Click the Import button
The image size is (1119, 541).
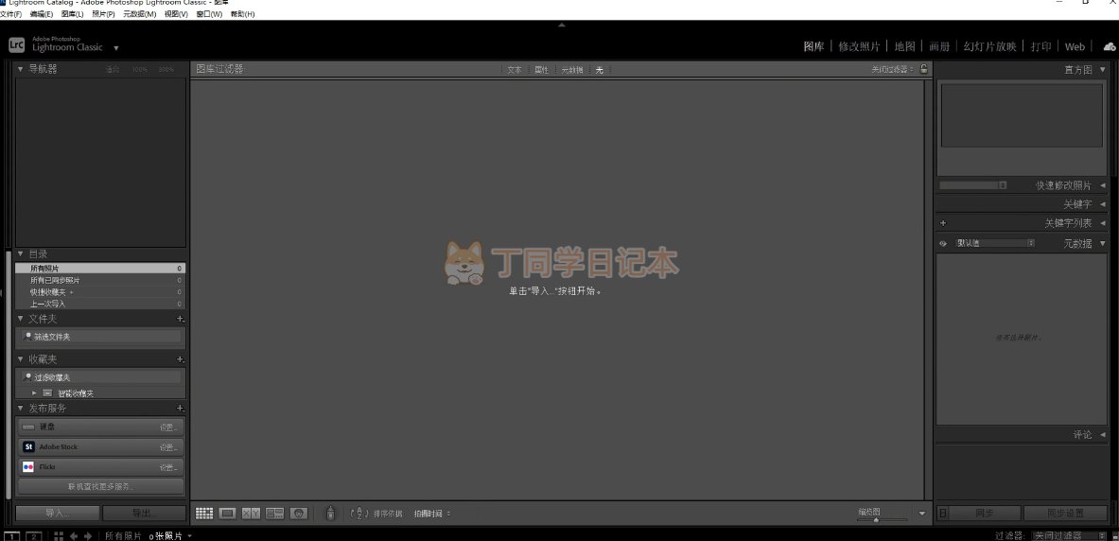[58, 514]
